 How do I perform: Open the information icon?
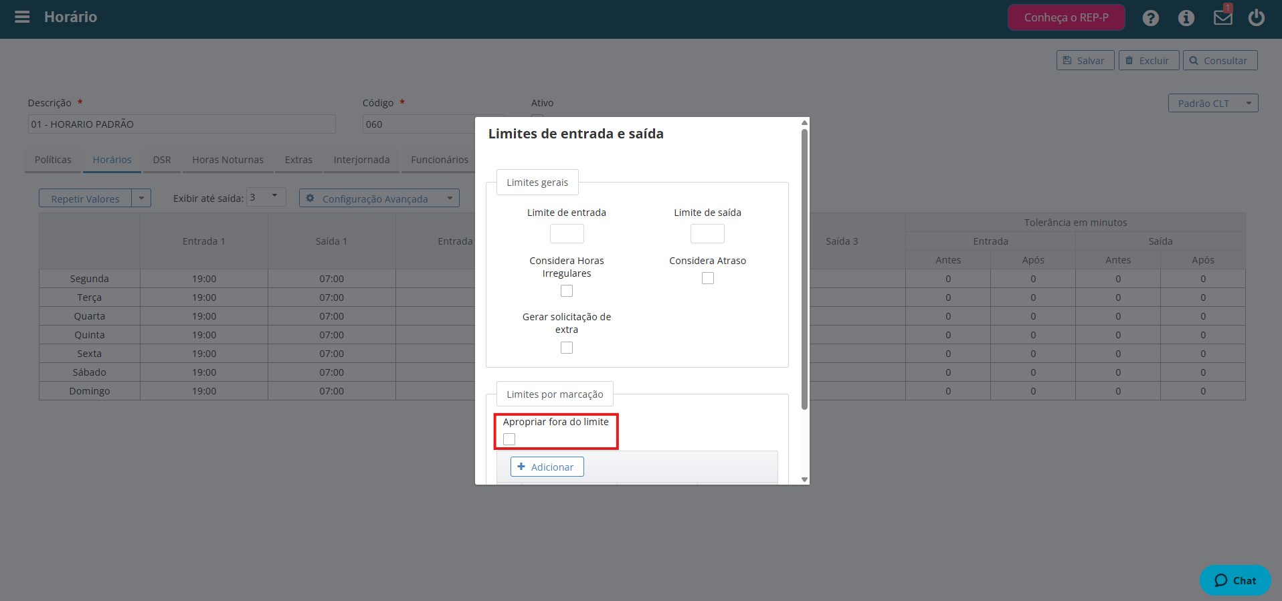coord(1186,18)
